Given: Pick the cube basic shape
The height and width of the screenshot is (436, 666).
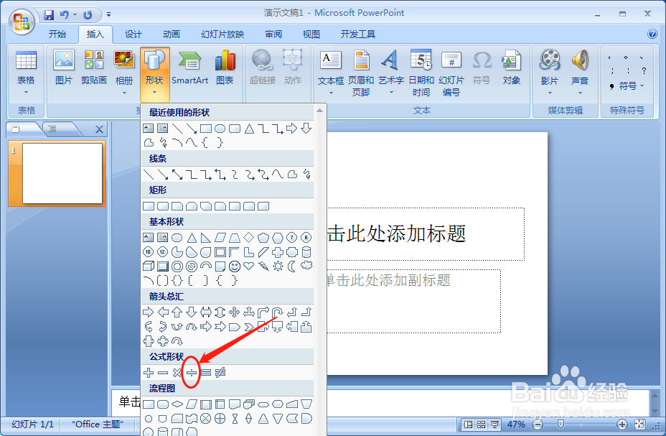Looking at the screenshot, I should coord(149,266).
